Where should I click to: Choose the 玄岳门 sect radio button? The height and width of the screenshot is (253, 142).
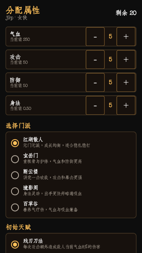click(15, 159)
